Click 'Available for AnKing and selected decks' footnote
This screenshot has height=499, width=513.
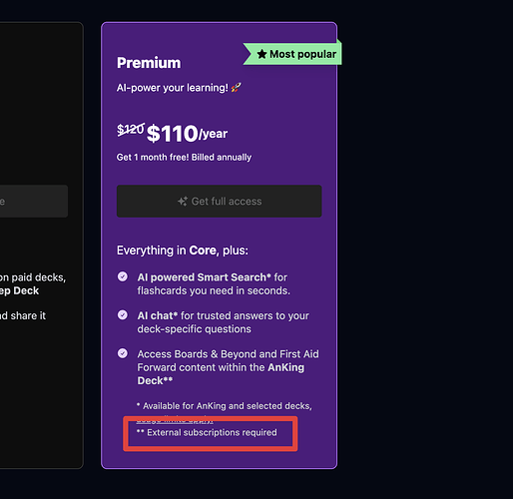point(225,406)
